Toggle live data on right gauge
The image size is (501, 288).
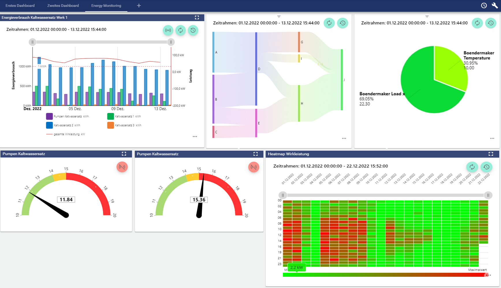point(254,167)
